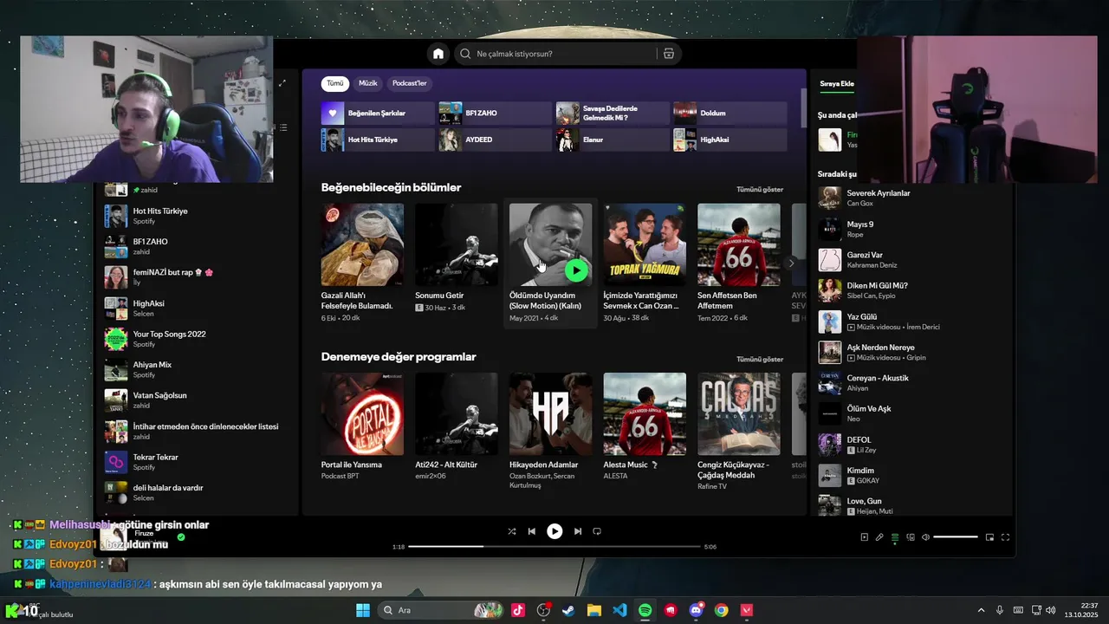
Task: Expand library panel with arrows icon
Action: tap(282, 83)
